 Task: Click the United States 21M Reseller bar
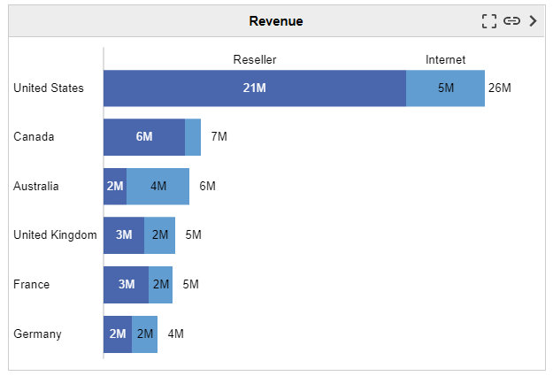pos(255,88)
